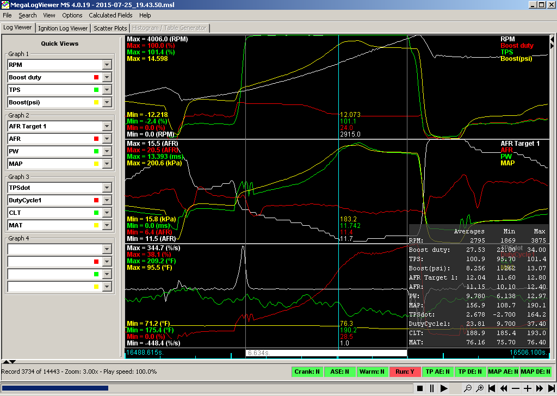Viewport: 557px width, 396px height.
Task: Click the red swatch beside Boost duty
Action: click(x=96, y=77)
